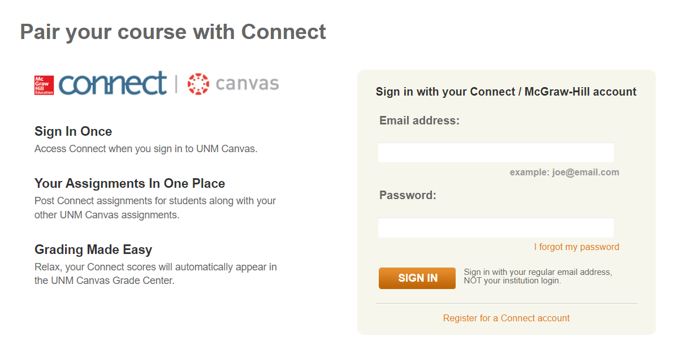675x349 pixels.
Task: Click the Access Connect via UNM Canvas description
Action: (146, 149)
